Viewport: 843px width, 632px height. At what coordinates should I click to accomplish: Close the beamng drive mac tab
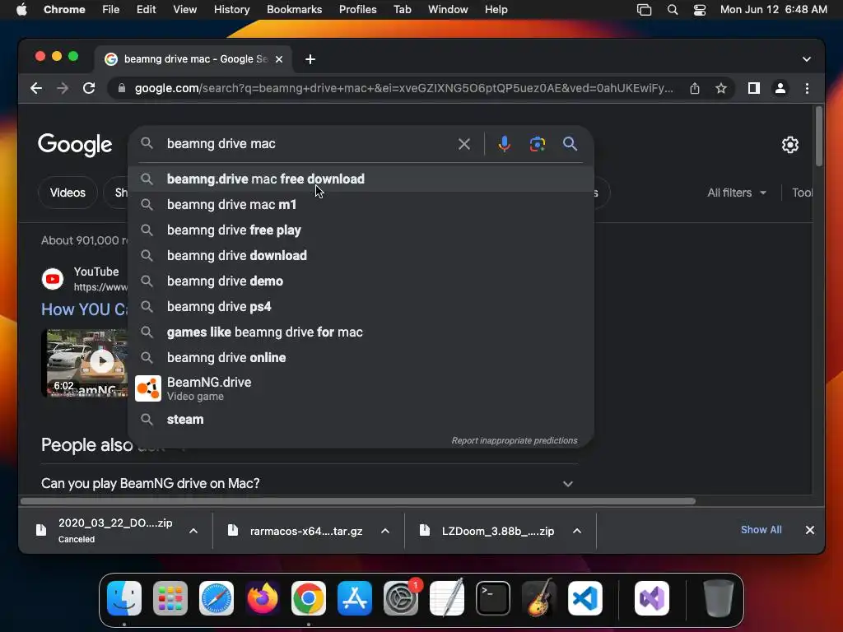(279, 59)
